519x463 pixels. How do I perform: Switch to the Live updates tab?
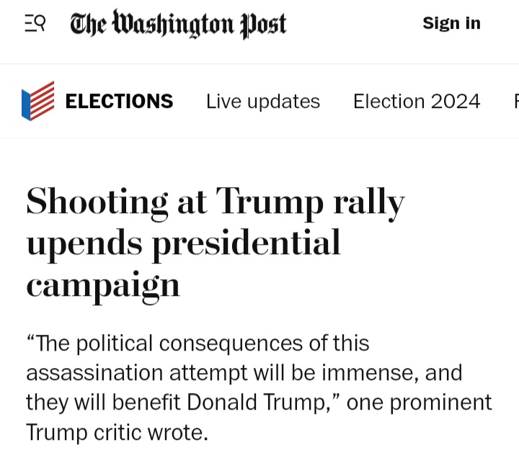coord(262,102)
